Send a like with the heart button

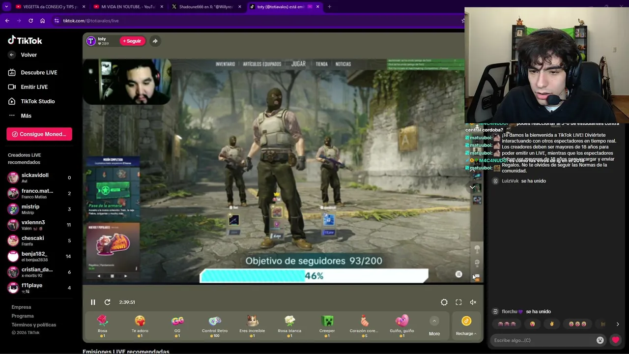(x=615, y=340)
